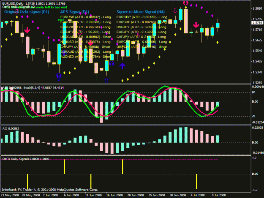
Task: Click the 11 Jun 2008 date label
Action: pyautogui.click(x=93, y=195)
